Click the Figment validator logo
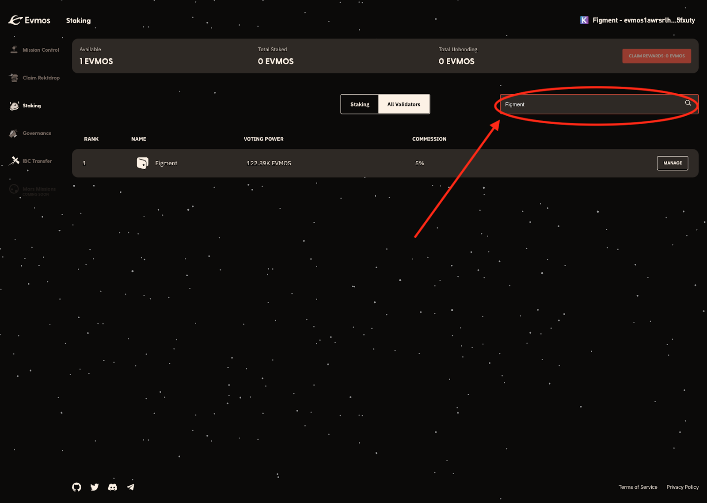This screenshot has height=503, width=707. [x=142, y=163]
